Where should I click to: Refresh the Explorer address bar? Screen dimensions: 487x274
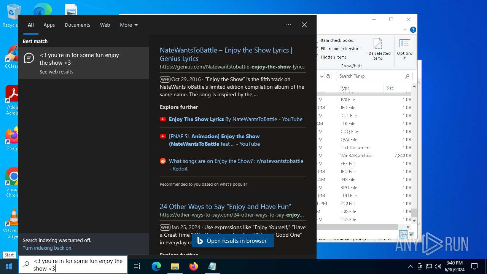[328, 76]
